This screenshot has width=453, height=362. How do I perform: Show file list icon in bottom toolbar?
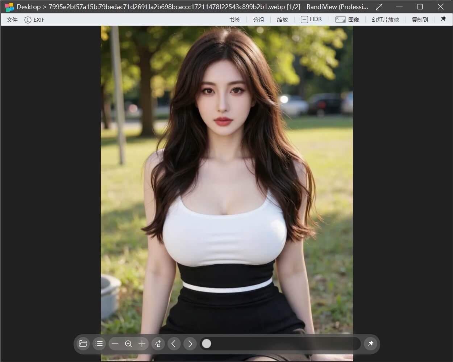click(99, 344)
